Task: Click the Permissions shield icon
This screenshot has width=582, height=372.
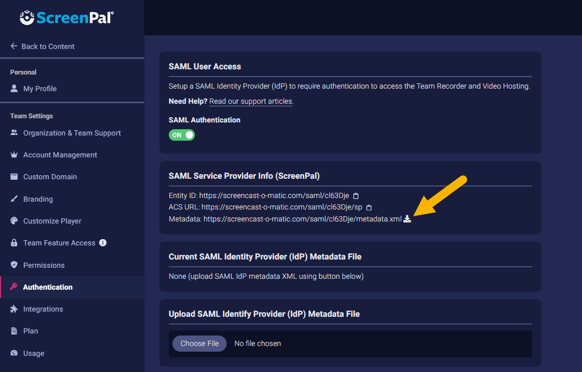Action: click(14, 265)
